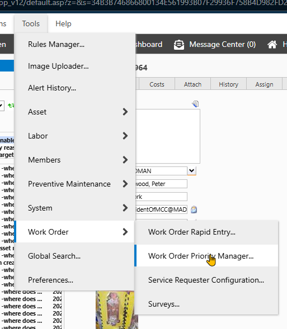Image resolution: width=287 pixels, height=329 pixels.
Task: Click inside the large description text box
Action: (x=168, y=136)
